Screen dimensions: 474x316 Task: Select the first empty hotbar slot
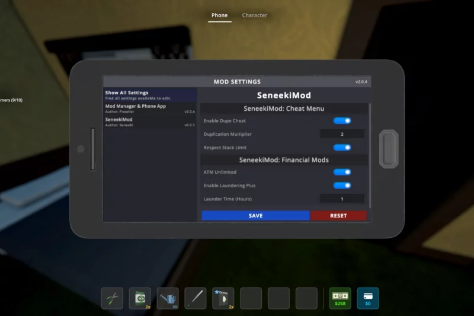tap(251, 298)
